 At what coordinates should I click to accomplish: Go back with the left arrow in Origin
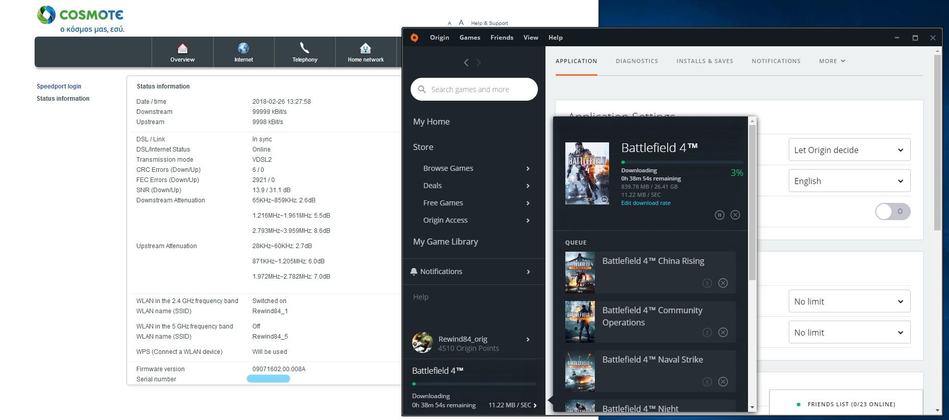[466, 63]
